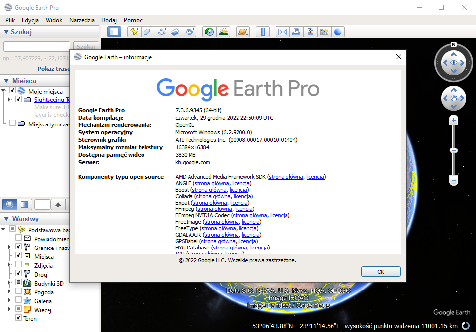Open the Plik menu
This screenshot has width=476, height=332.
click(10, 20)
